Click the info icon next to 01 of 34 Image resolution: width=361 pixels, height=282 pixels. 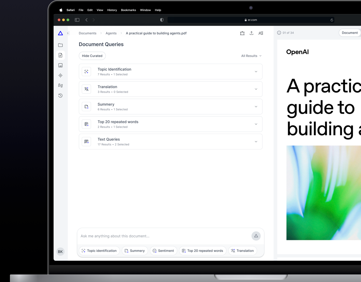pos(279,33)
